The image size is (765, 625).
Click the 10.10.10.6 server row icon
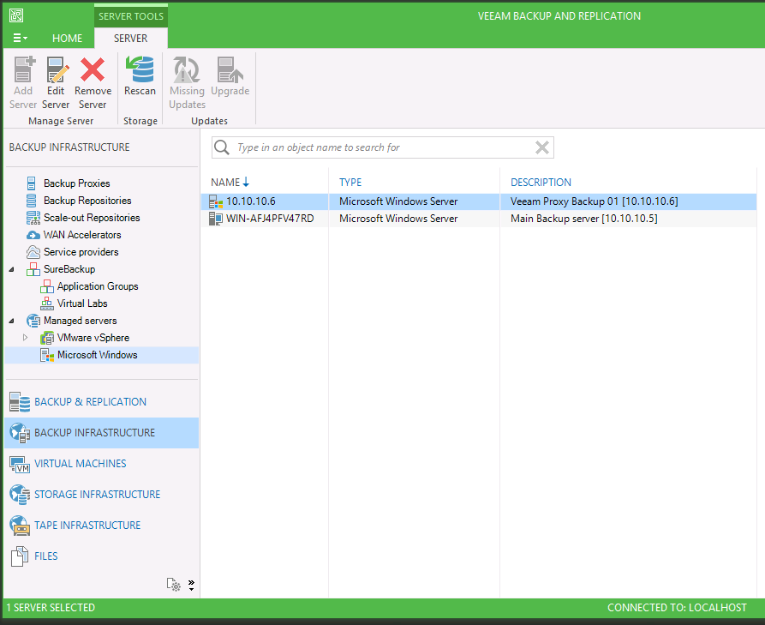point(216,201)
